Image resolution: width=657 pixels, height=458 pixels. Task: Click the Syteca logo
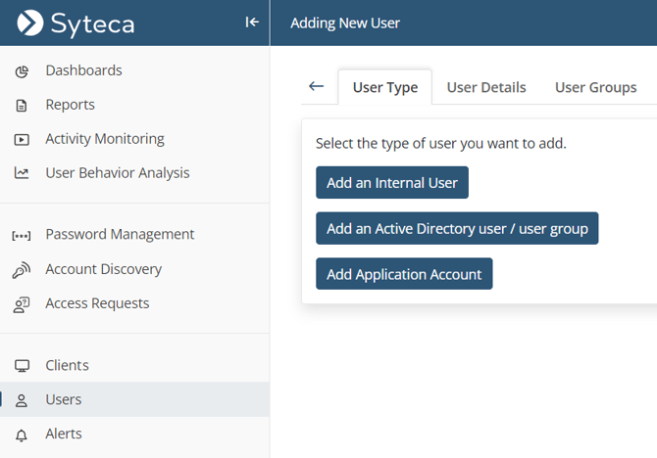click(x=76, y=23)
